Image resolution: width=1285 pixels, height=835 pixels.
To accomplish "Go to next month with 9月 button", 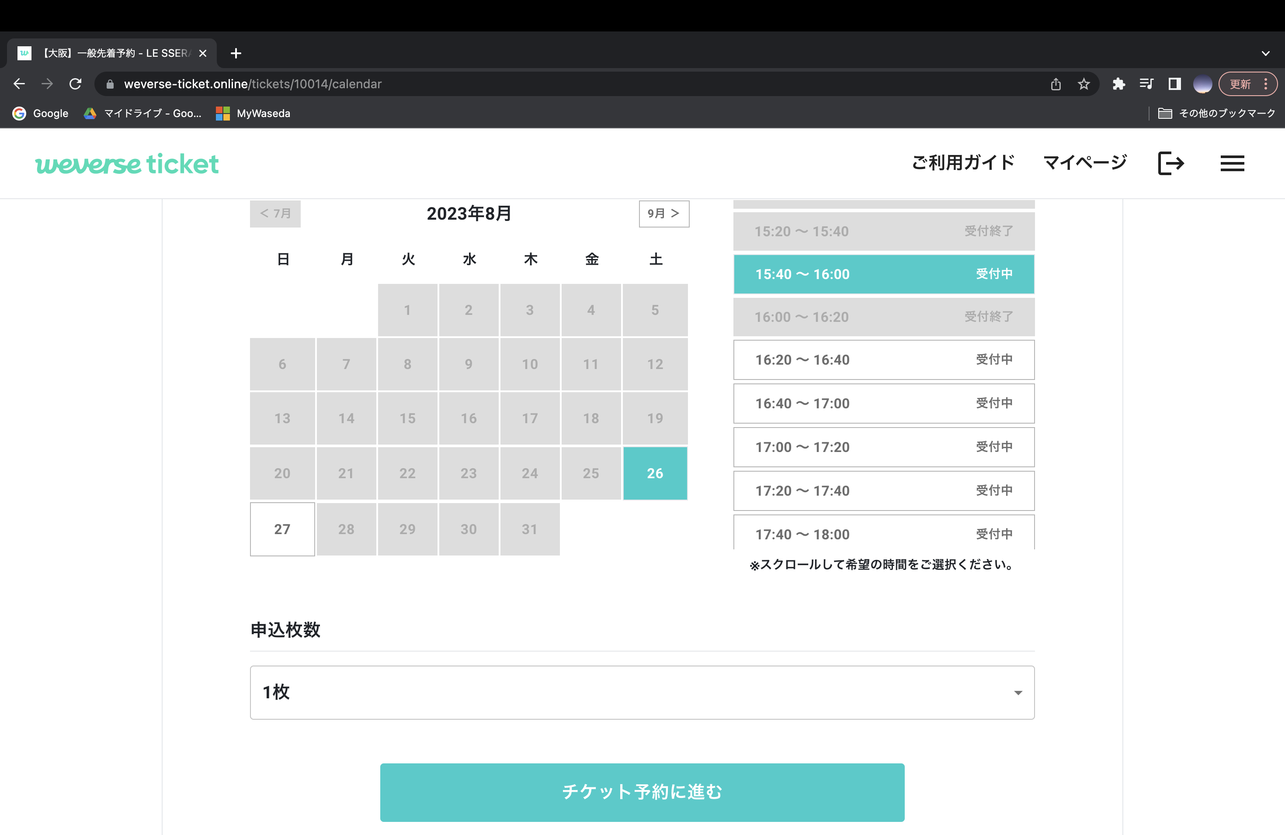I will tap(663, 214).
